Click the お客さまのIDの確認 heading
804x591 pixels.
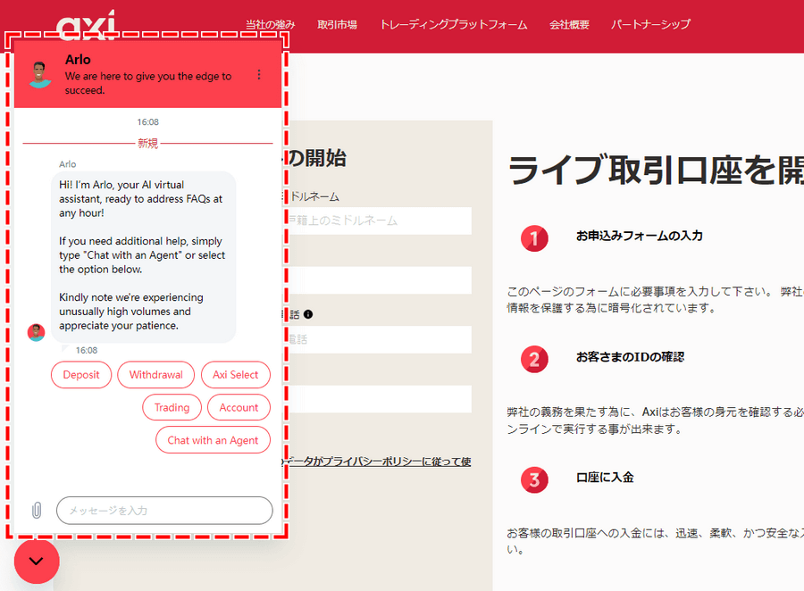630,357
